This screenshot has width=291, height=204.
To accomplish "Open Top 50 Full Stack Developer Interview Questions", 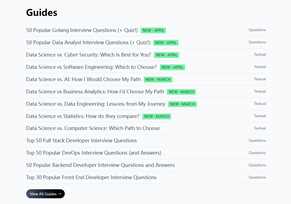I will pyautogui.click(x=81, y=141).
